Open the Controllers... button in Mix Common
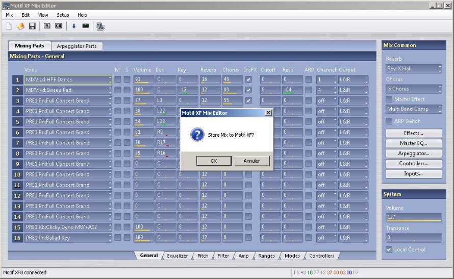The height and width of the screenshot is (279, 454). tap(414, 164)
